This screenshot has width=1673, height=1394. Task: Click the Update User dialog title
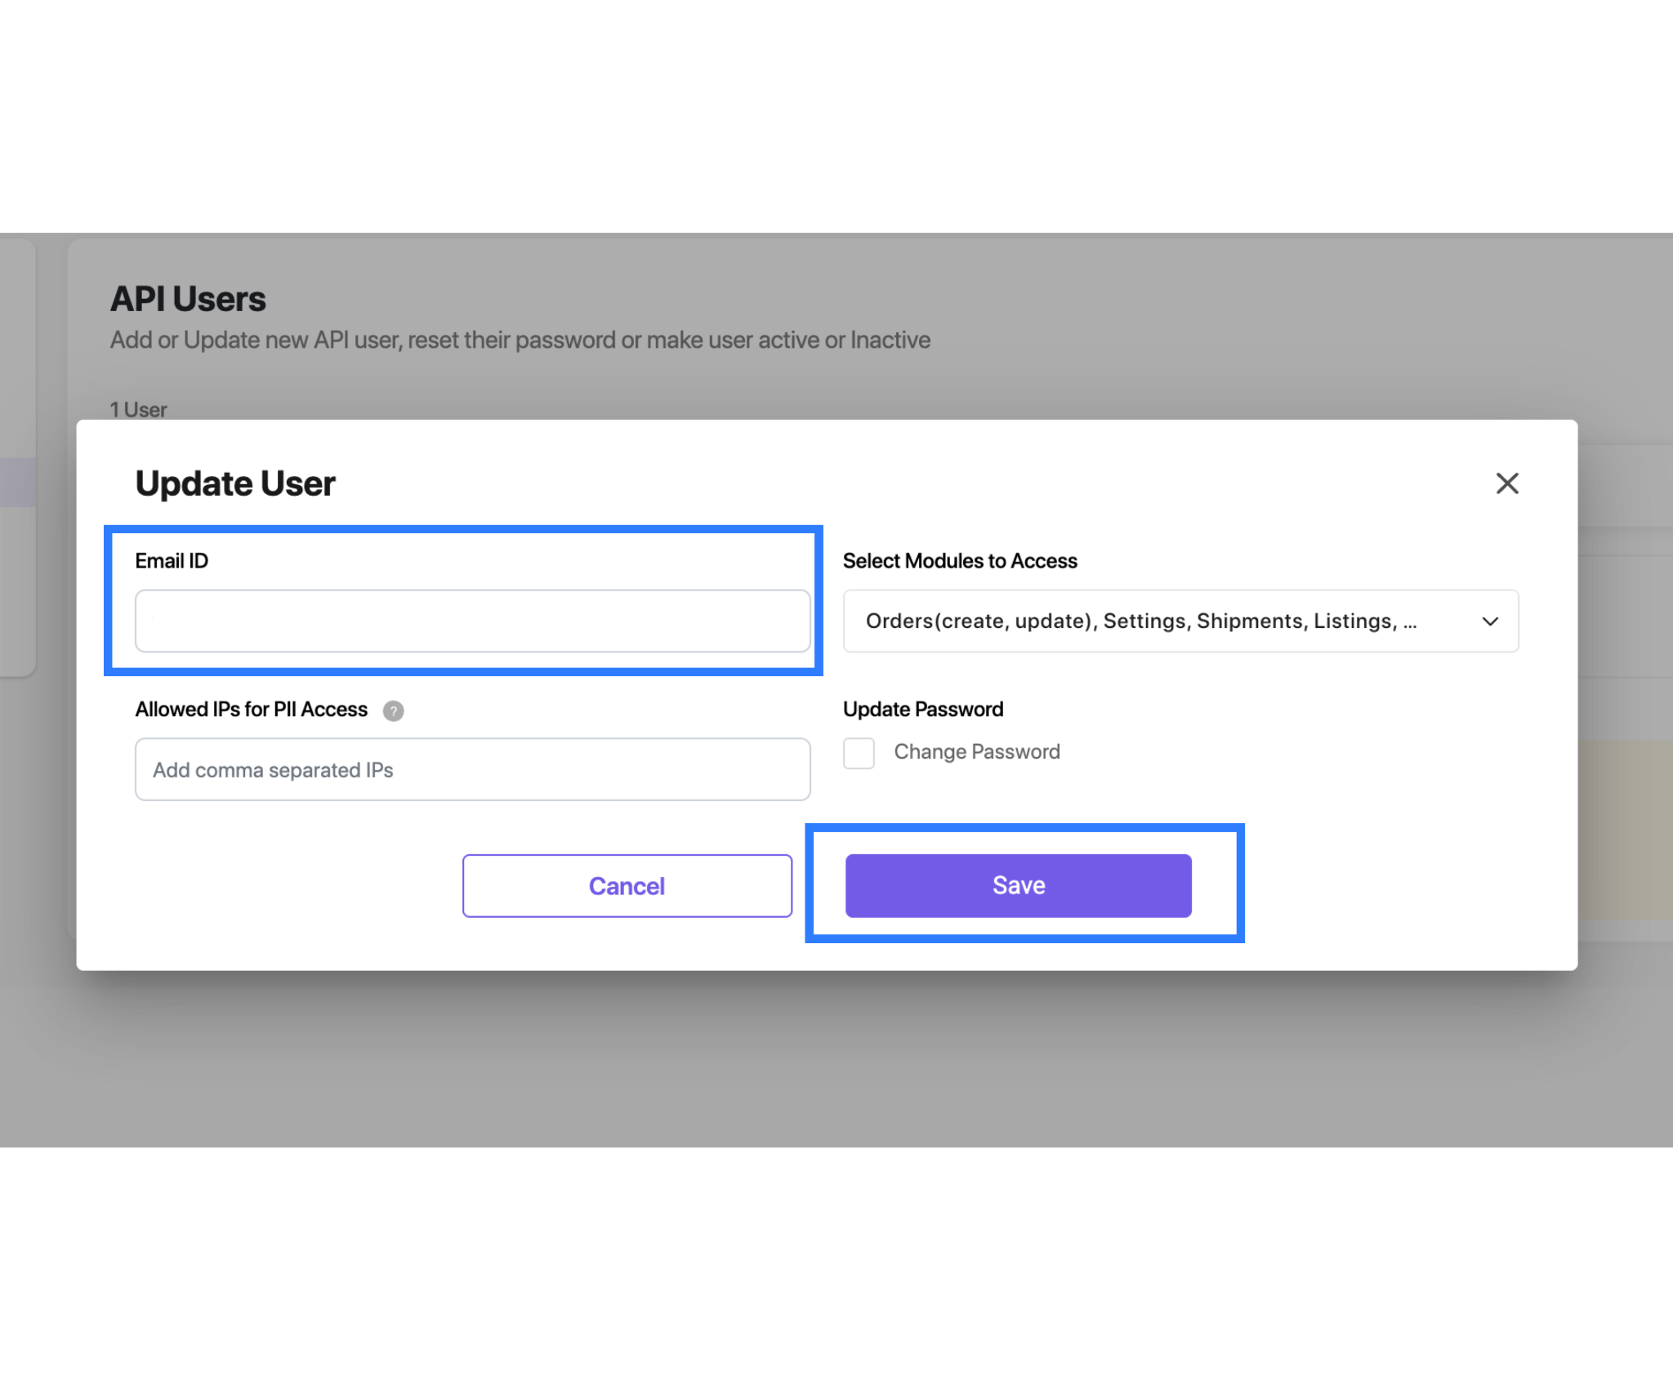click(234, 483)
